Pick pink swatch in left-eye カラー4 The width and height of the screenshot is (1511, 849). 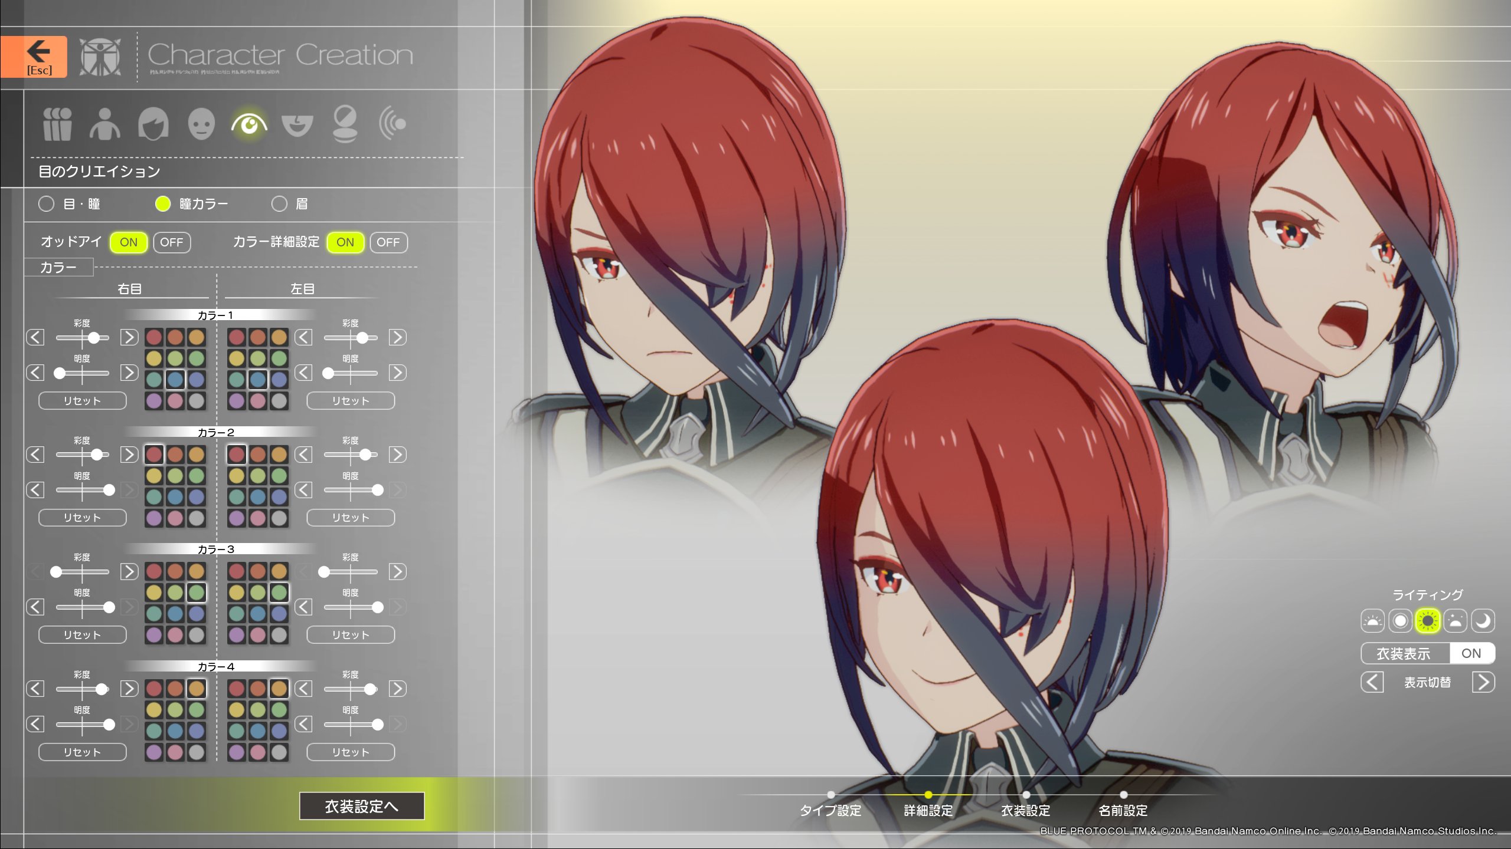258,752
